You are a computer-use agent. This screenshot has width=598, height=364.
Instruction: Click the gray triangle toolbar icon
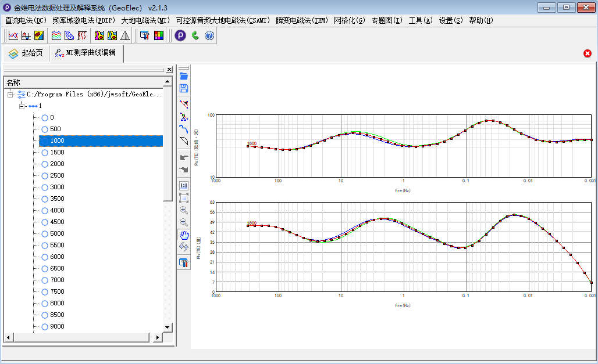(x=125, y=35)
